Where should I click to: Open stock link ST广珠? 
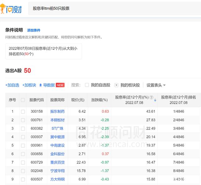(57, 128)
